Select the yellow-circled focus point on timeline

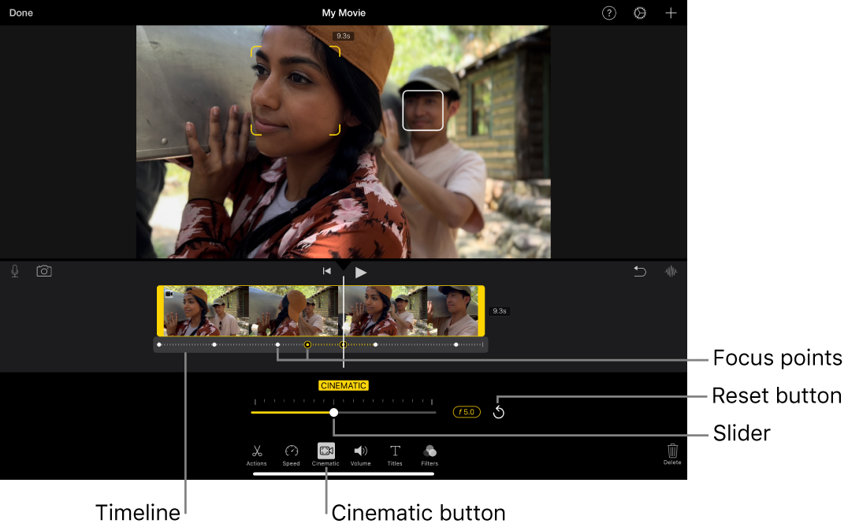pyautogui.click(x=307, y=344)
